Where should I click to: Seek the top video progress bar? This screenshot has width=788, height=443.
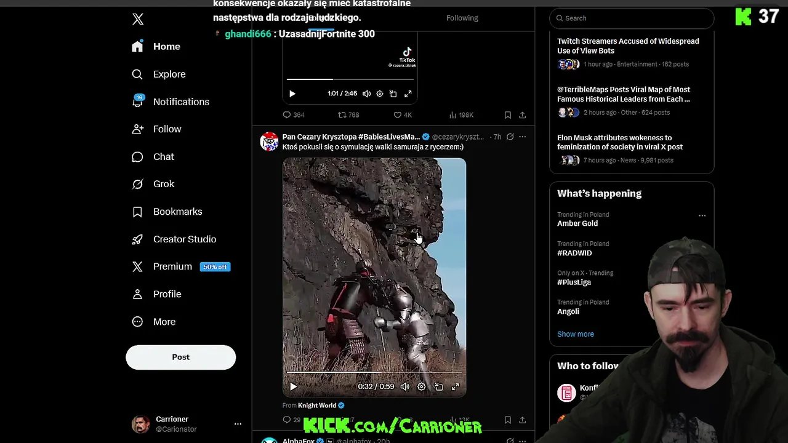click(350, 79)
